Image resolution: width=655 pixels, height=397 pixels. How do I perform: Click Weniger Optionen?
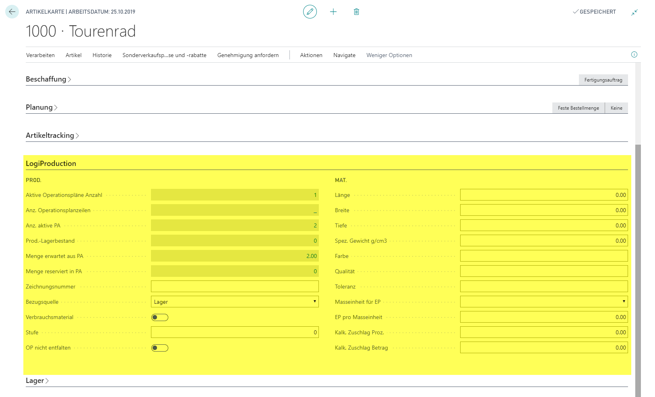(x=389, y=55)
